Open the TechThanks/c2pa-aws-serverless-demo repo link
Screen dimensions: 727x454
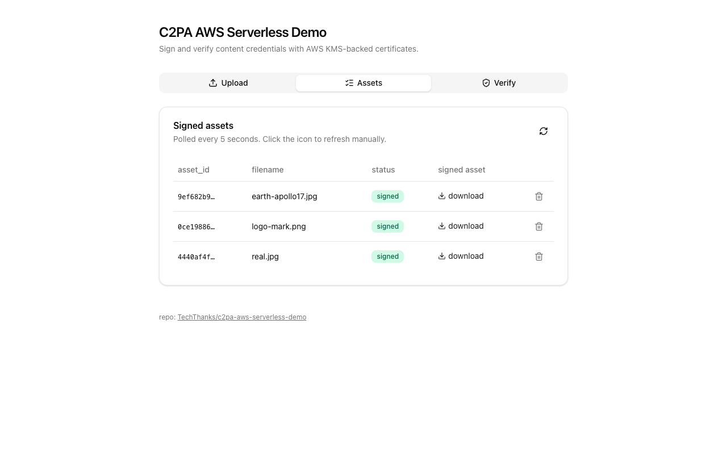coord(242,317)
